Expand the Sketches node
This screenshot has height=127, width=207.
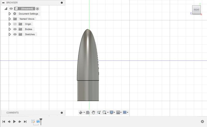tap(10, 34)
